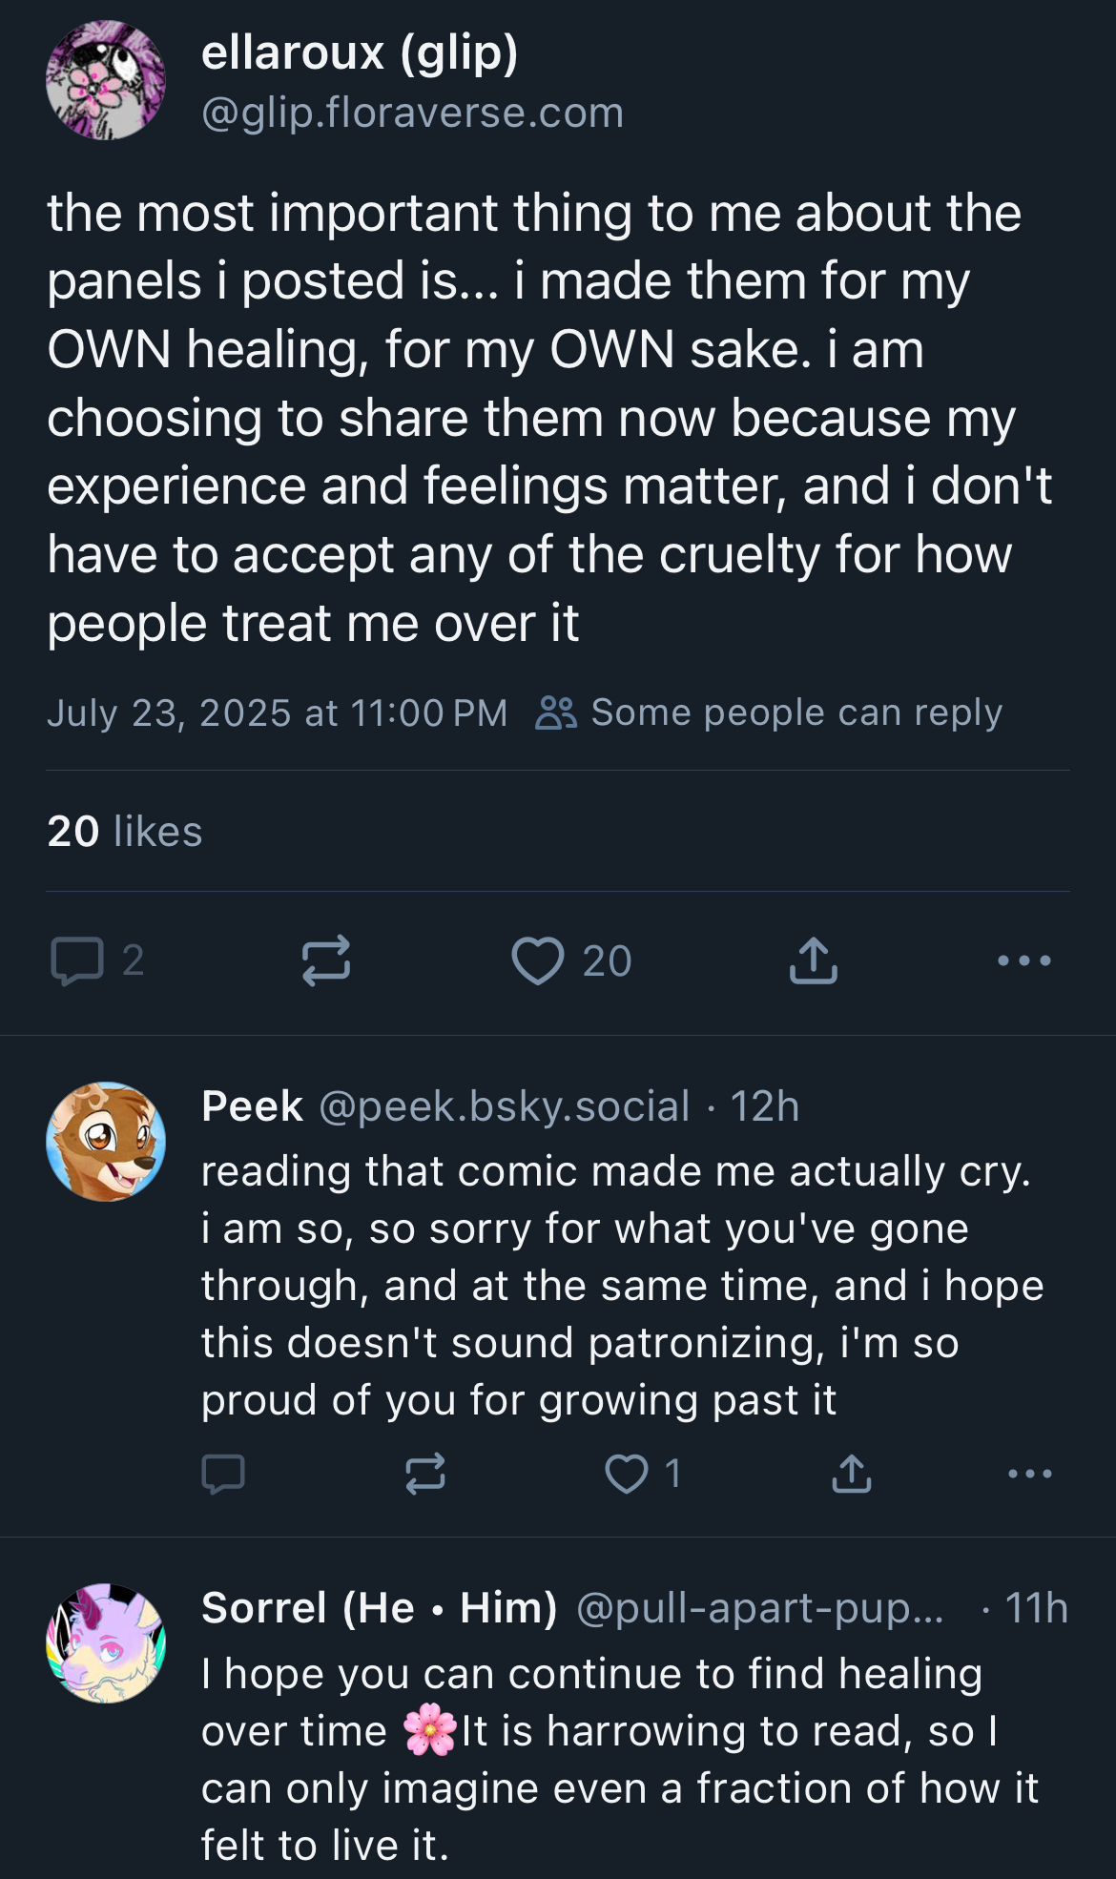The height and width of the screenshot is (1879, 1116).
Task: Open the ellaroux (glip) display name
Action: [360, 52]
